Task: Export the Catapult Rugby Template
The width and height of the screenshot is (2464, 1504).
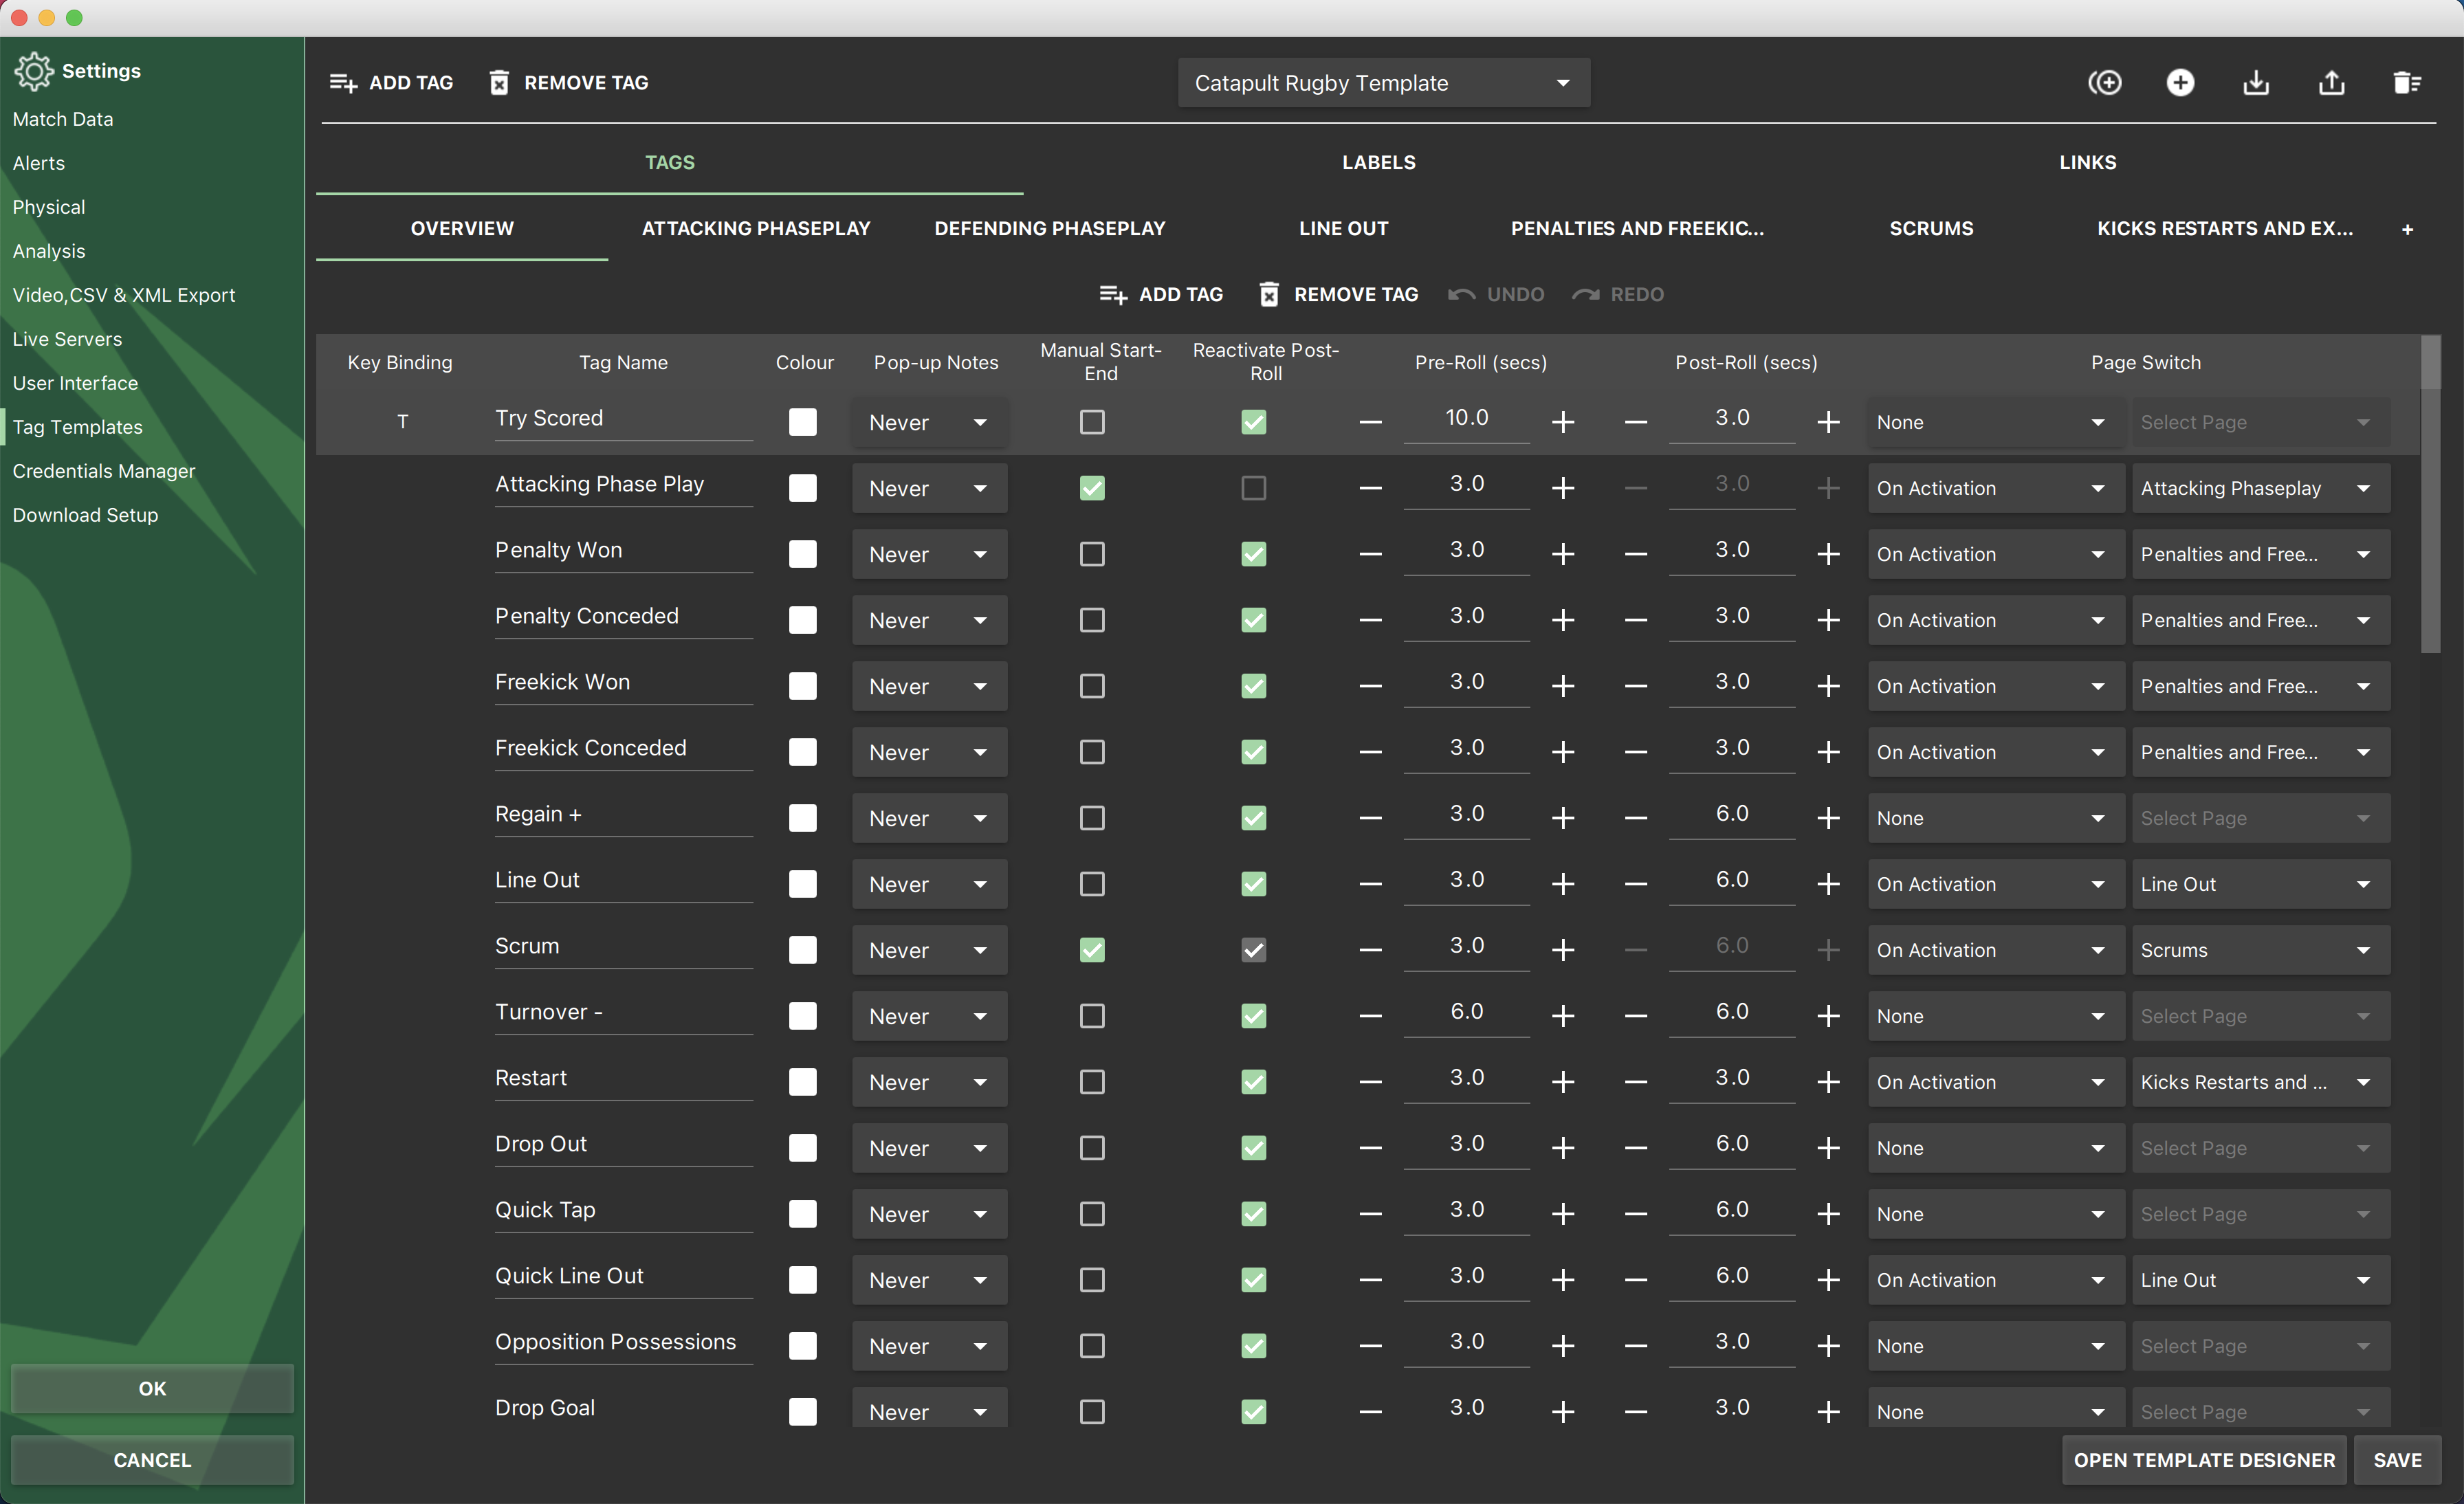Action: (2332, 82)
